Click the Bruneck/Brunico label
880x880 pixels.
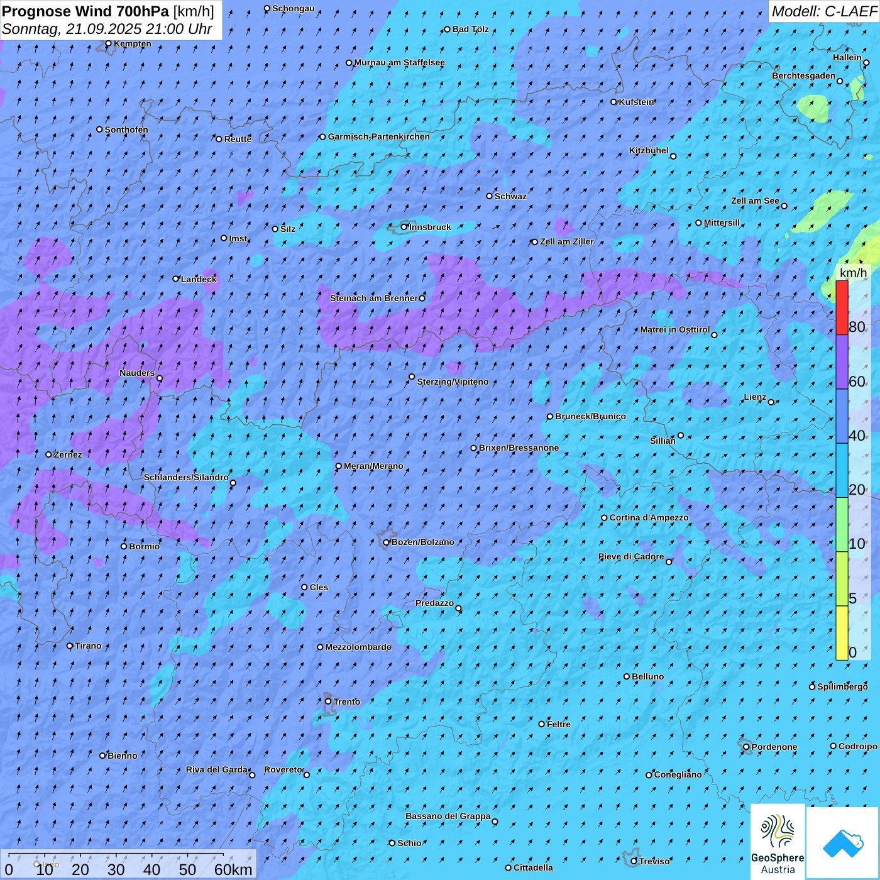590,417
